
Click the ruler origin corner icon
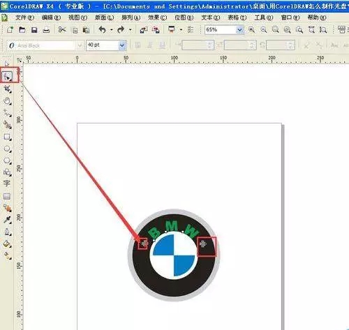pyautogui.click(x=20, y=60)
